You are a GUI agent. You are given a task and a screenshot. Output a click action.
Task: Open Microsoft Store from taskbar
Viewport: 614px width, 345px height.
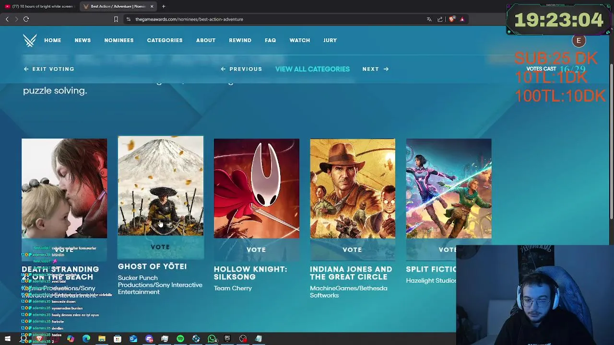click(x=118, y=339)
